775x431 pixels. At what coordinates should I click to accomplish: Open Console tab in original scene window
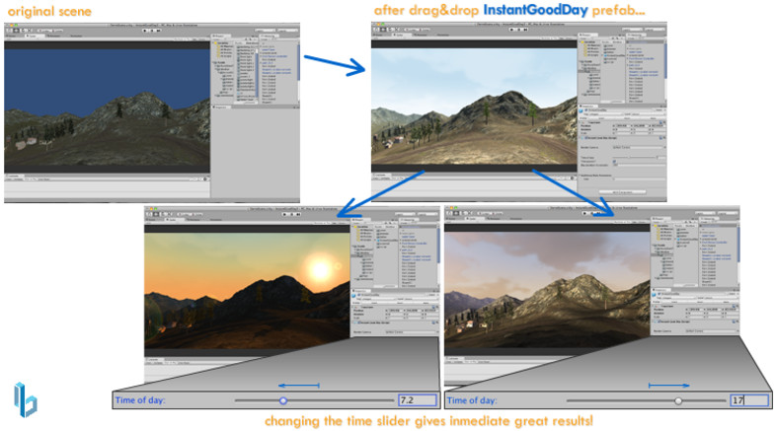(14, 176)
